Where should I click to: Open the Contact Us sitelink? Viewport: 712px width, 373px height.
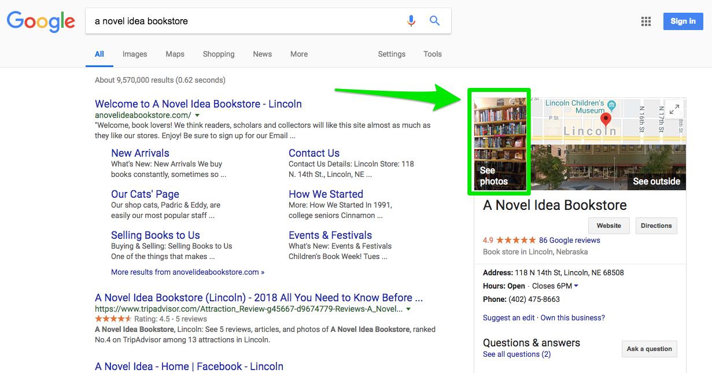pos(314,153)
